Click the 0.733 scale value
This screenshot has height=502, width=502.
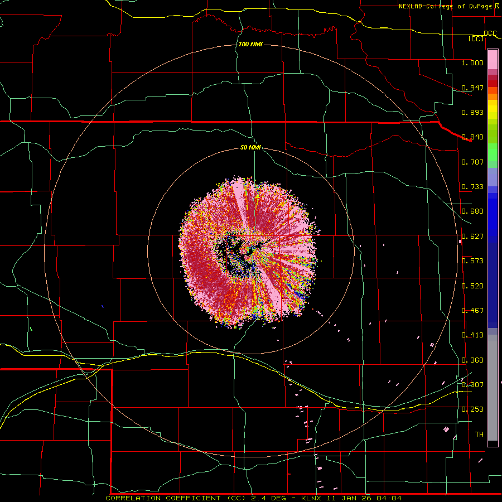pyautogui.click(x=472, y=187)
